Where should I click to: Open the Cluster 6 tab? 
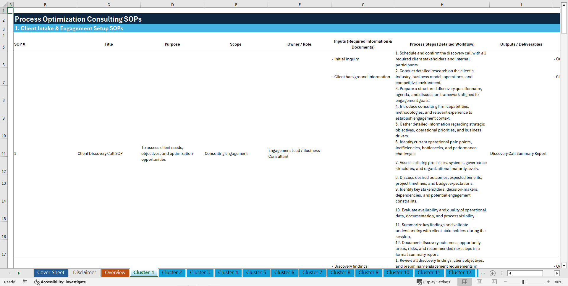pos(284,273)
